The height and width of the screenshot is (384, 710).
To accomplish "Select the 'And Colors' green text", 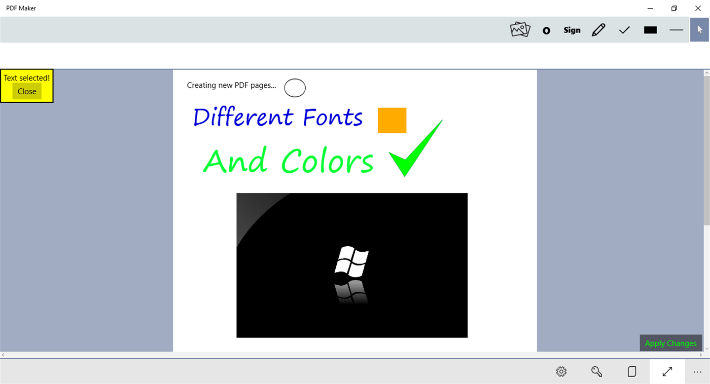I will point(288,160).
